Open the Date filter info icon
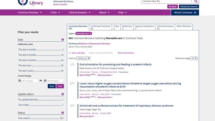The image size is (215, 121). (x=63, y=40)
